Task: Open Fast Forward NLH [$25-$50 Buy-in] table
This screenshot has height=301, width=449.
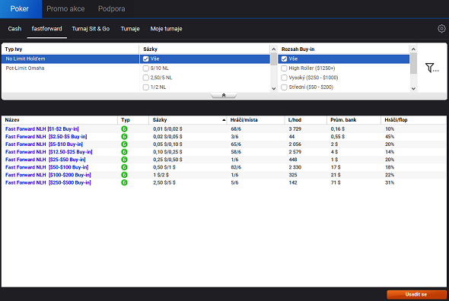Action: pos(45,160)
